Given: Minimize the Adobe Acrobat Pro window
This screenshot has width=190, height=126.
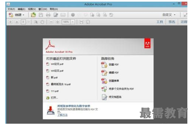Looking at the screenshot, I should click(174, 4).
